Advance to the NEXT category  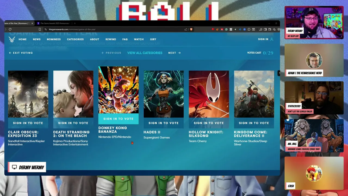pos(174,53)
